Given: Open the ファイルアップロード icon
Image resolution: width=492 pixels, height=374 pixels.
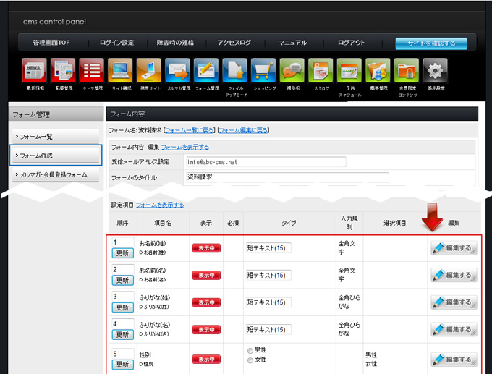Looking at the screenshot, I should click(x=234, y=71).
